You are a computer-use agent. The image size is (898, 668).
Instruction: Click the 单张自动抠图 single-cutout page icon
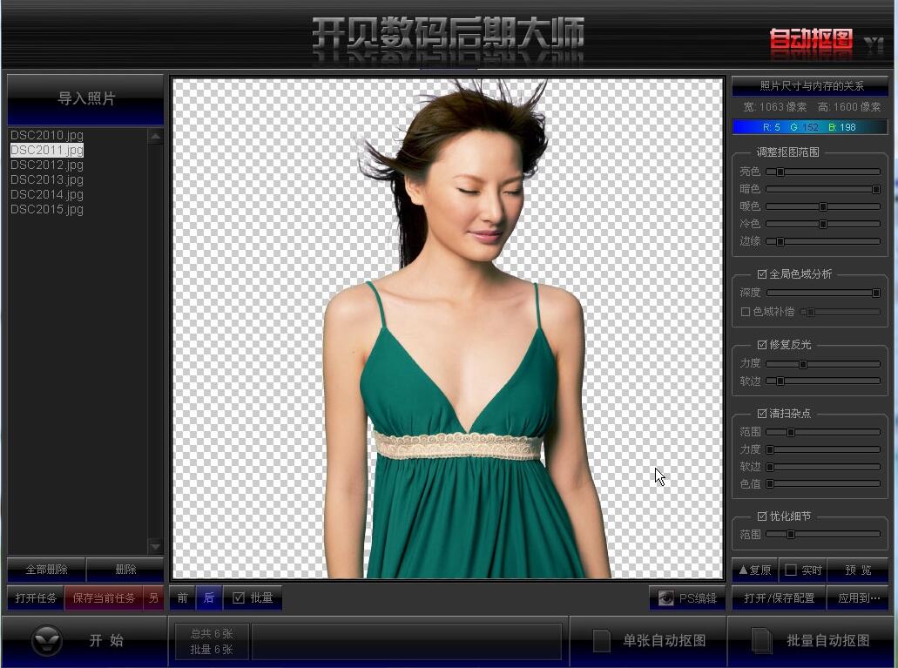point(601,640)
